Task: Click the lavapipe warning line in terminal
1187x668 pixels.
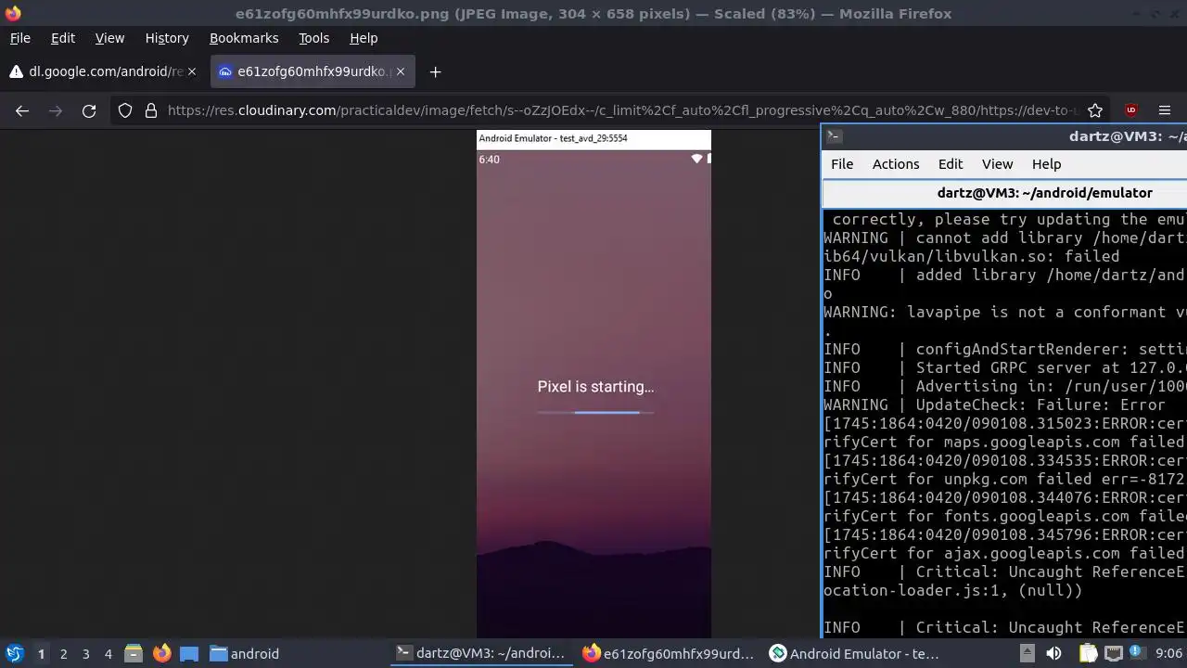Action: [1005, 312]
